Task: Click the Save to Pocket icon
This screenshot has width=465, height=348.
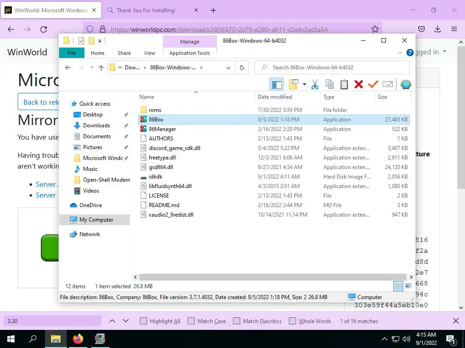Action: tap(421, 29)
